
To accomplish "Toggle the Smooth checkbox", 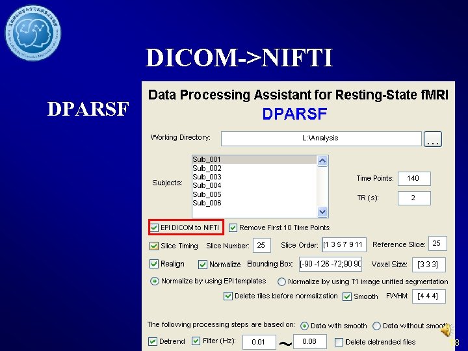I will (347, 296).
